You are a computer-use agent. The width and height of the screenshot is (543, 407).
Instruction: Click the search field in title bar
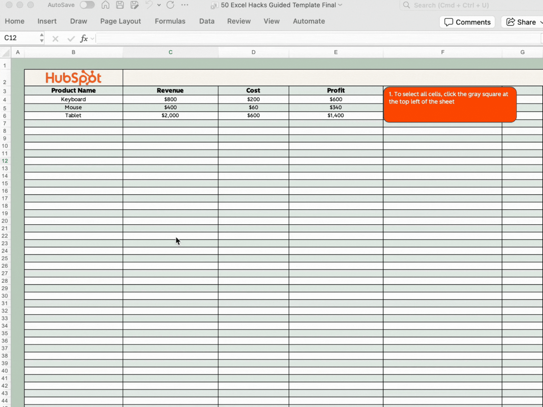coord(451,5)
